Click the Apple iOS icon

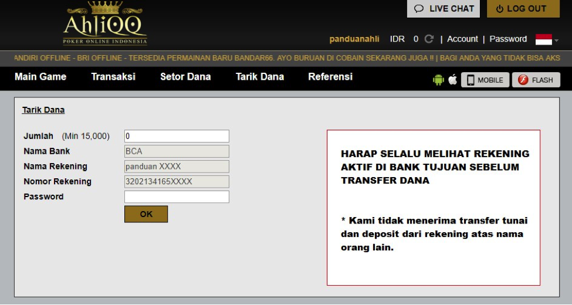(452, 80)
